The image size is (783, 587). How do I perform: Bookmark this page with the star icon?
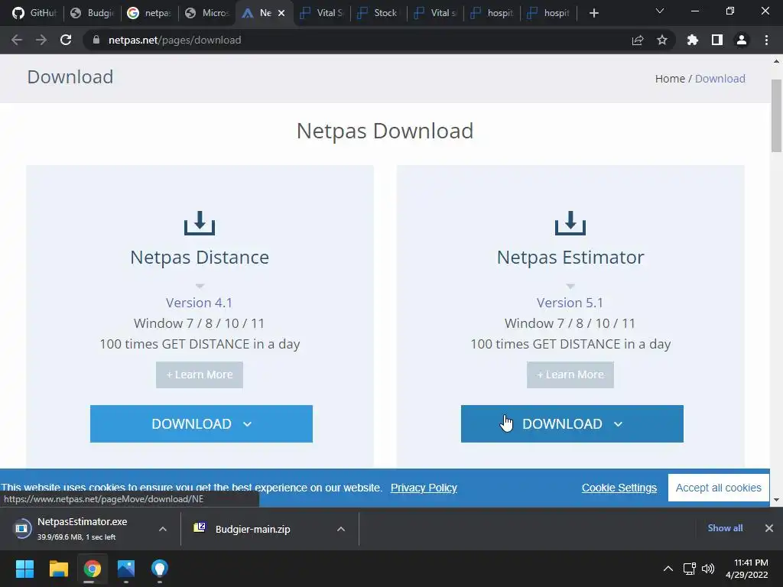click(x=662, y=40)
